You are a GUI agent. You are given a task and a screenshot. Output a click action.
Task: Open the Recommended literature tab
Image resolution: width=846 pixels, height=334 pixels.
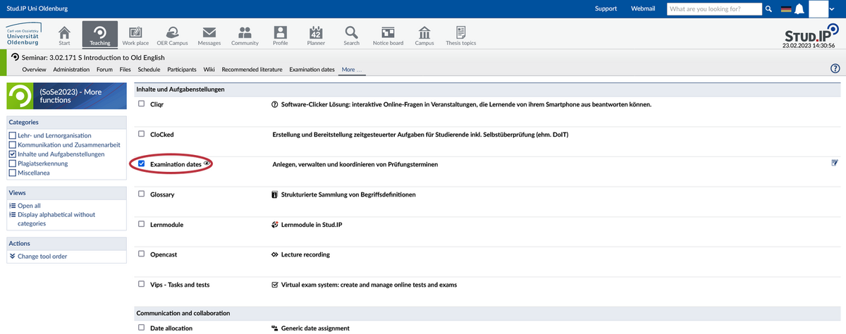252,70
